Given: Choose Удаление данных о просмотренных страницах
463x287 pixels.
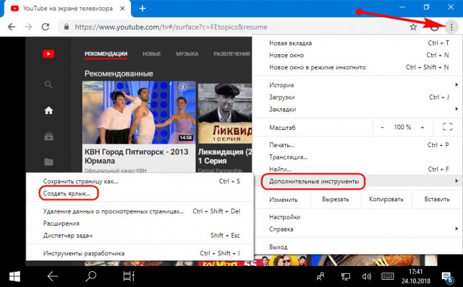Looking at the screenshot, I should (140, 211).
